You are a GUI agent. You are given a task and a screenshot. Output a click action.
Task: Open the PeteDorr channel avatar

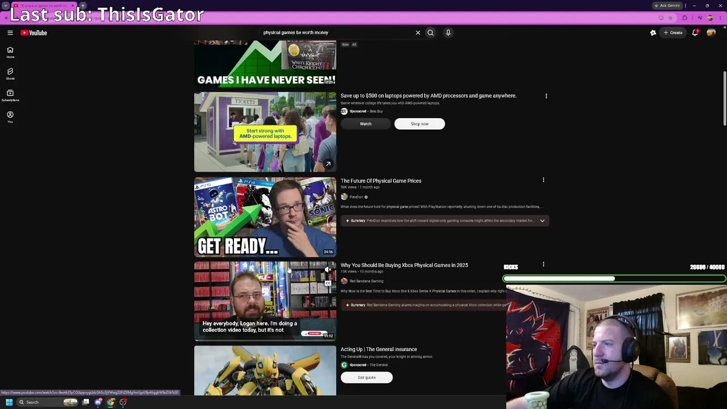pos(344,197)
